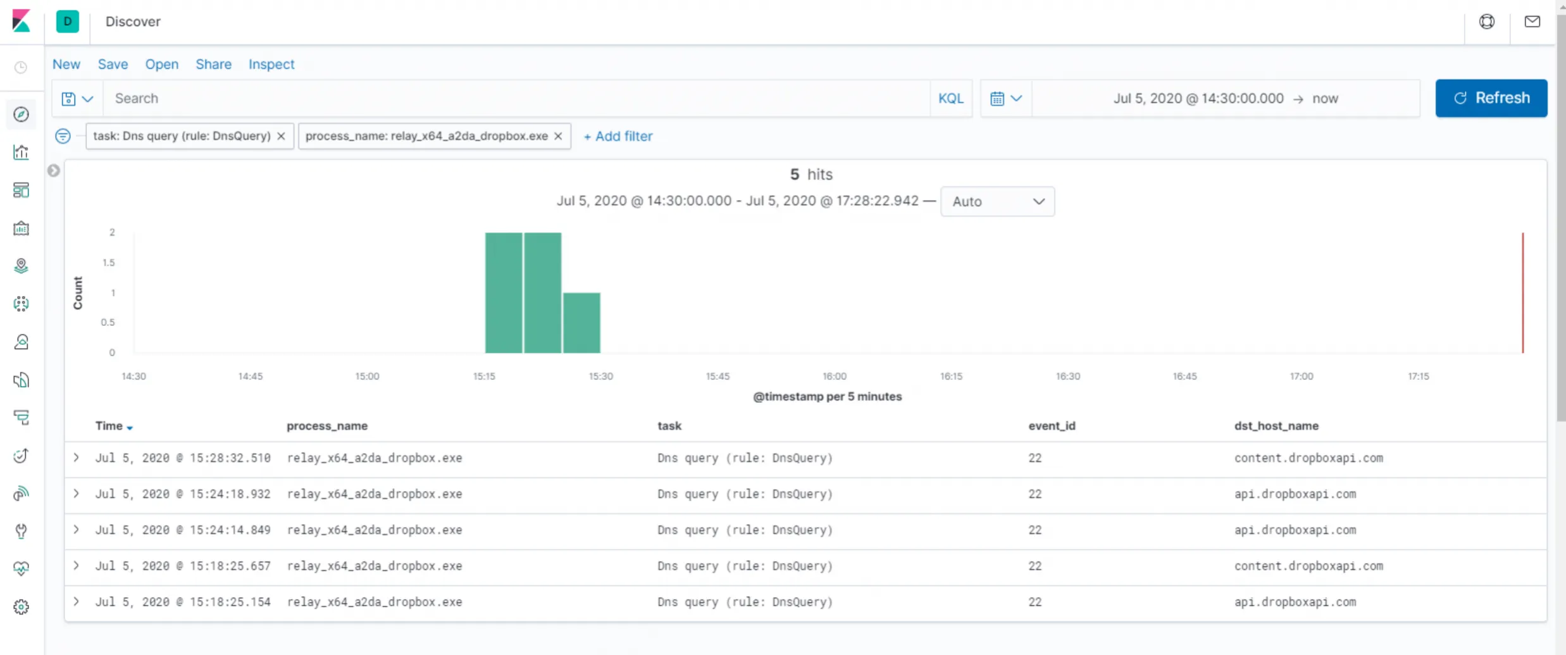Expand the 15:18:25.154 document row

click(x=76, y=602)
